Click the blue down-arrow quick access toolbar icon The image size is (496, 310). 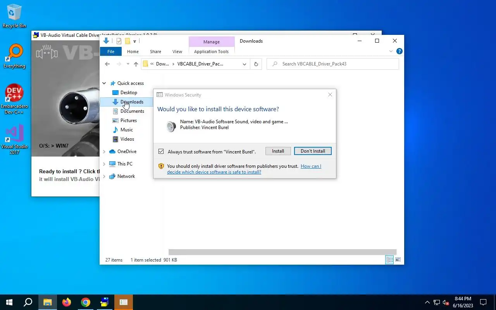[106, 41]
